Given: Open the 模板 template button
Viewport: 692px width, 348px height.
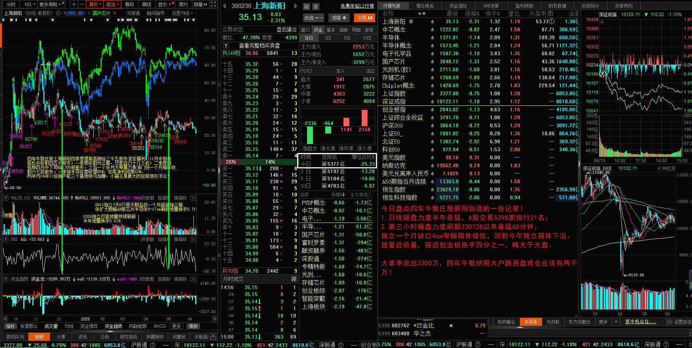Looking at the screenshot, I should coord(193,326).
